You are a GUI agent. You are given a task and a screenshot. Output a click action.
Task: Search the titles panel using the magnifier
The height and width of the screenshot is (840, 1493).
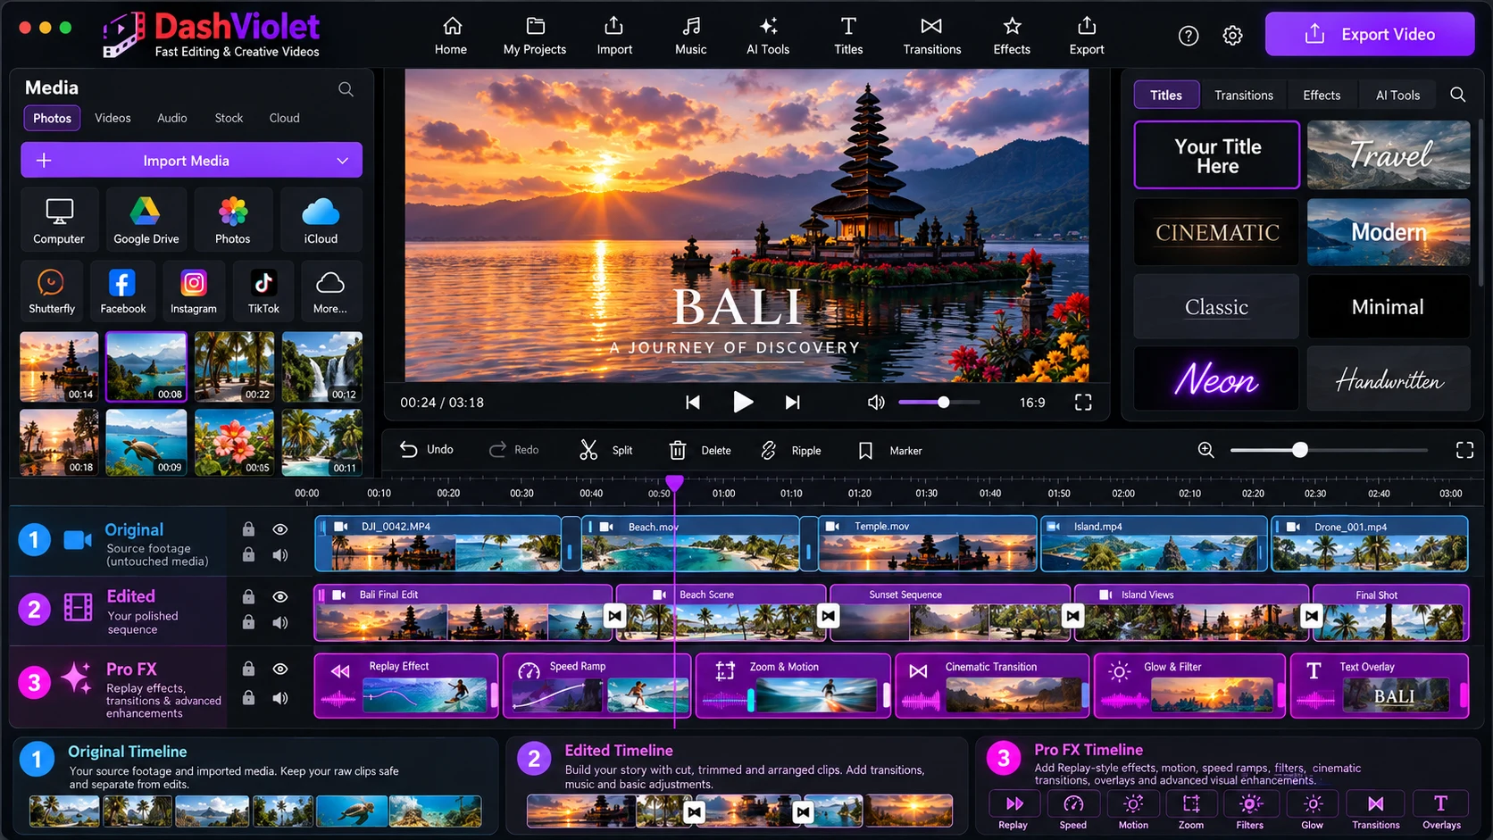(x=1457, y=95)
